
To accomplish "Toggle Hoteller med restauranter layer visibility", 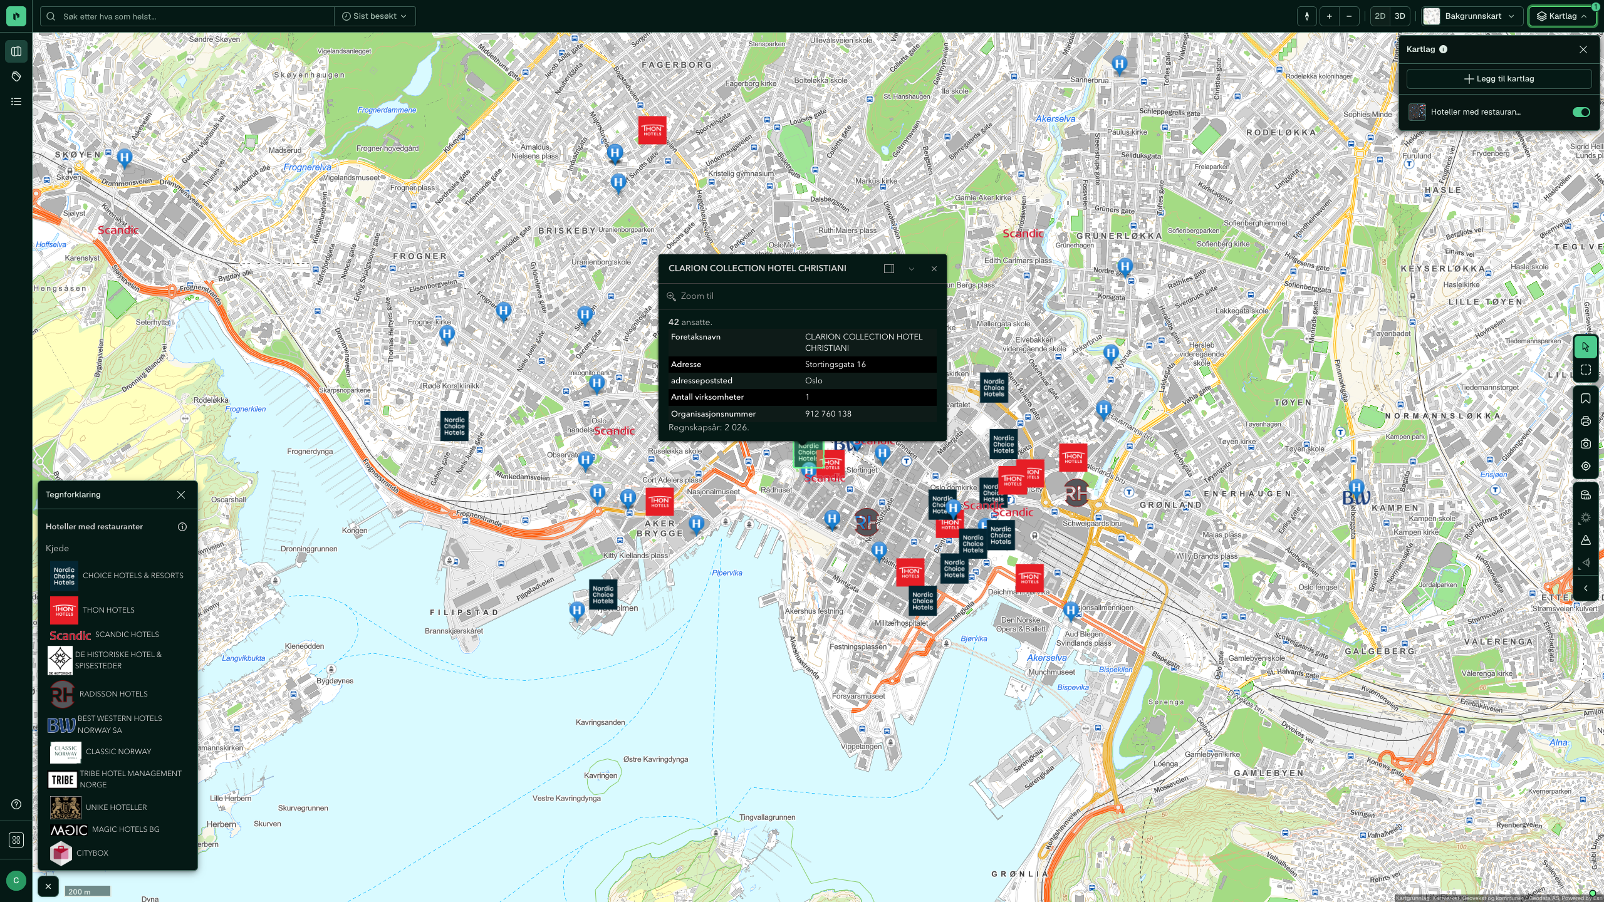I will 1581,112.
